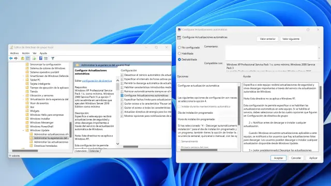The width and height of the screenshot is (331, 186).
Task: Select the Habilitada radio button
Action: coord(179,54)
